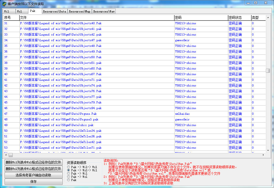Maximize the client file reading window
Image resolution: width=274 pixels, height=188 pixels.
(x=255, y=3)
